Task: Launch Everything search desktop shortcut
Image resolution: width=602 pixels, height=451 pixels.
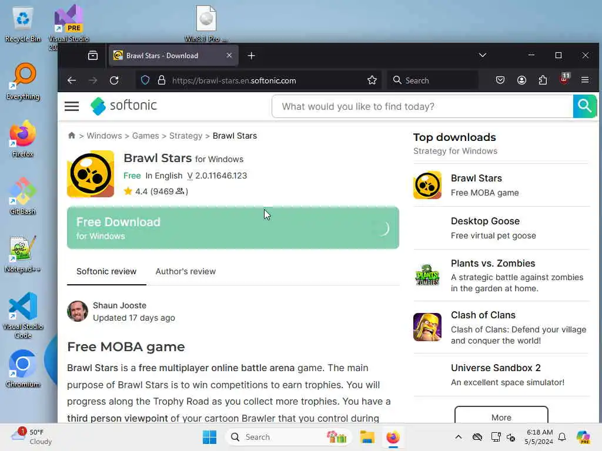Action: 23,82
